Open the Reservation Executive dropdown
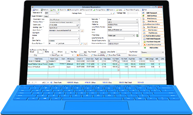Viewport: 193px width, 115px height. coord(138,44)
